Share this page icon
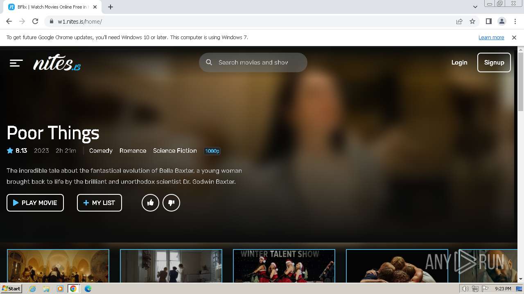 pos(459,21)
